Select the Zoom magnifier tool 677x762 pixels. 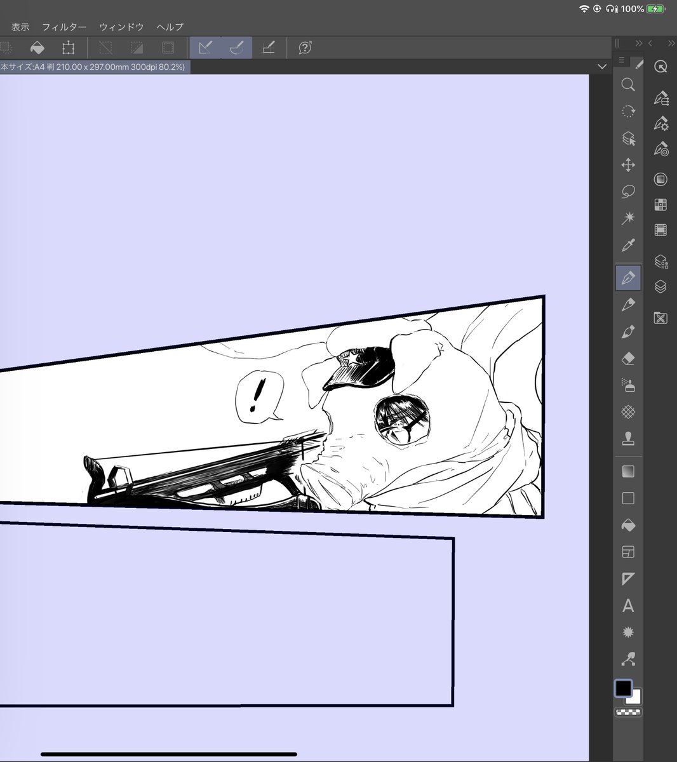click(x=628, y=85)
